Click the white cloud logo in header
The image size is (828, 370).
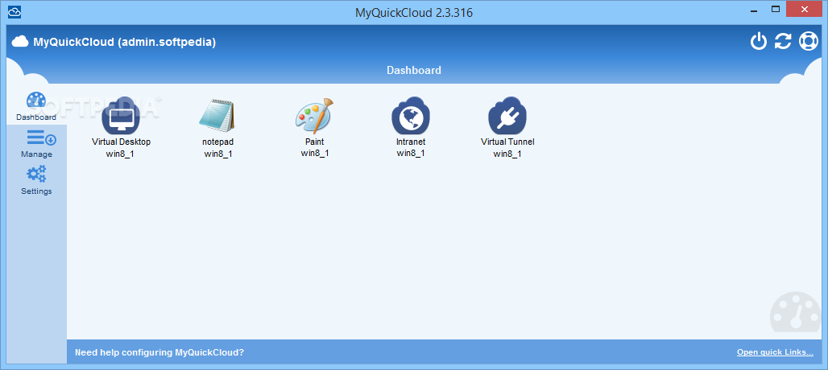pos(20,42)
